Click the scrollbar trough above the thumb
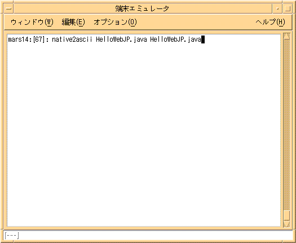The width and height of the screenshot is (296, 243). coord(286,125)
